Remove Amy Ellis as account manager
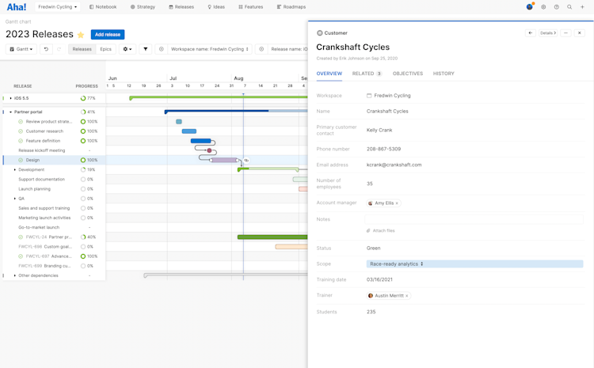Screen dimensions: 594x368 tap(397, 203)
